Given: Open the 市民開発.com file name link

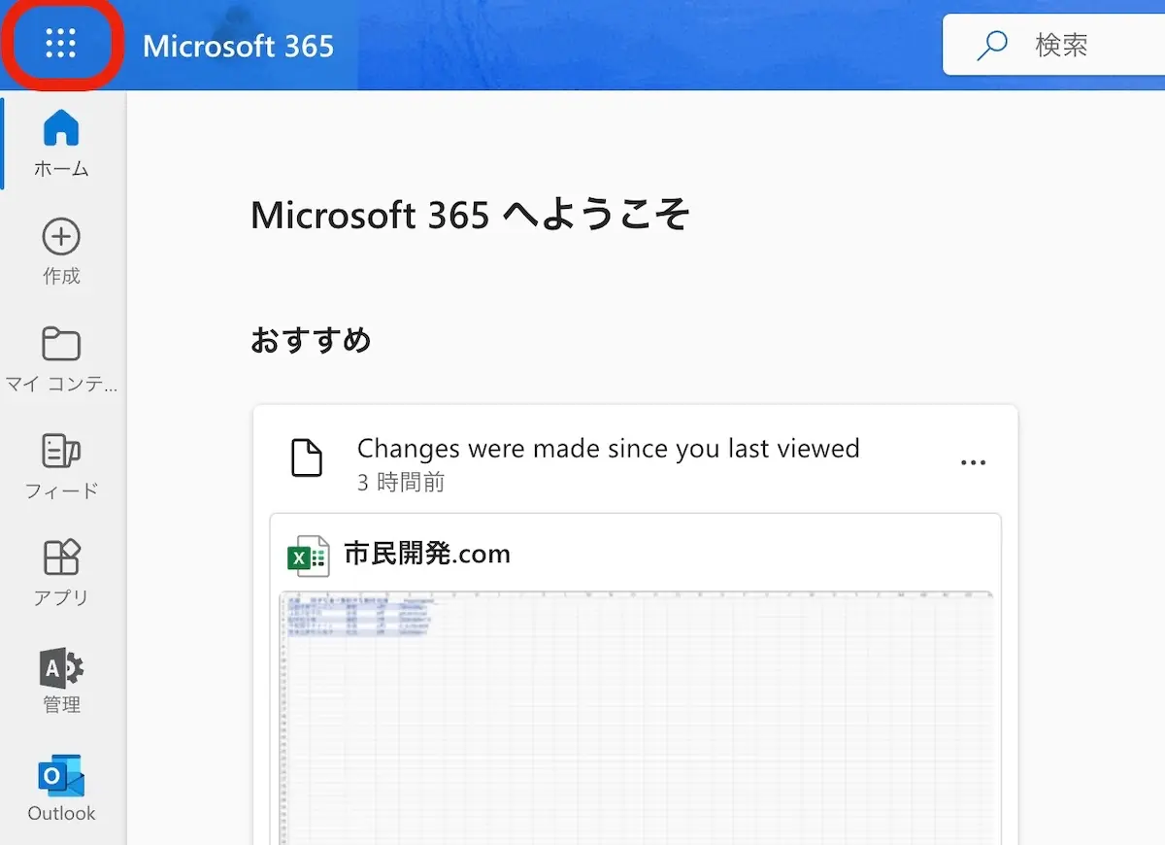Looking at the screenshot, I should tap(427, 554).
